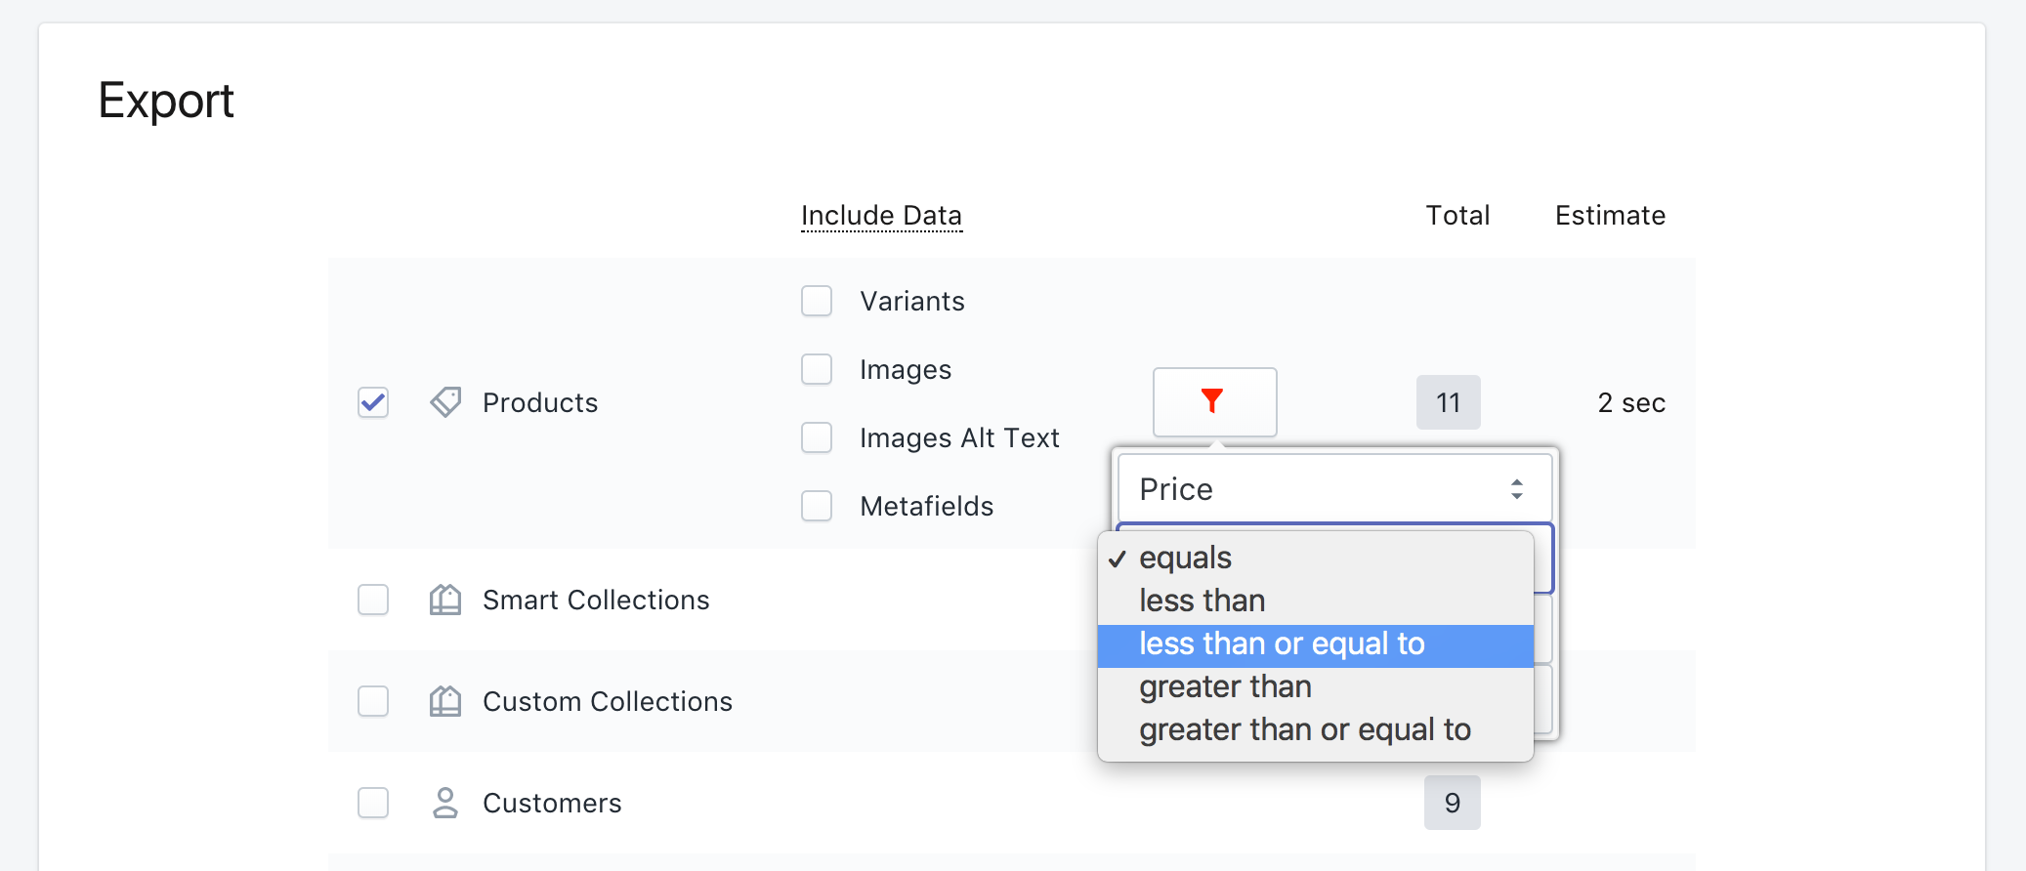Click the Custom Collections icon

[x=445, y=701]
